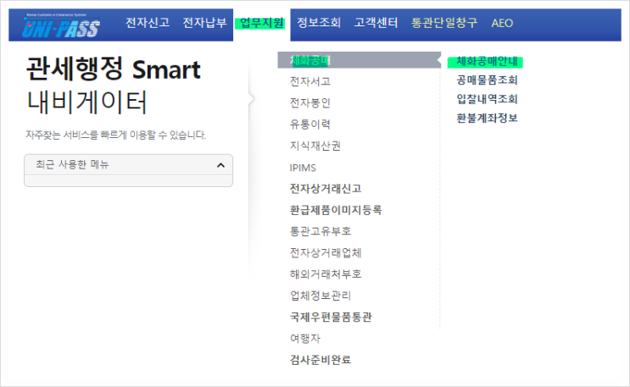Open the 입찰내역조회 link
This screenshot has height=387, width=630.
(487, 99)
